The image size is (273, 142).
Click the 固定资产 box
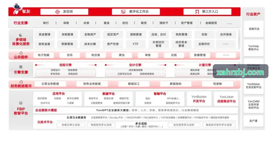[113, 34]
